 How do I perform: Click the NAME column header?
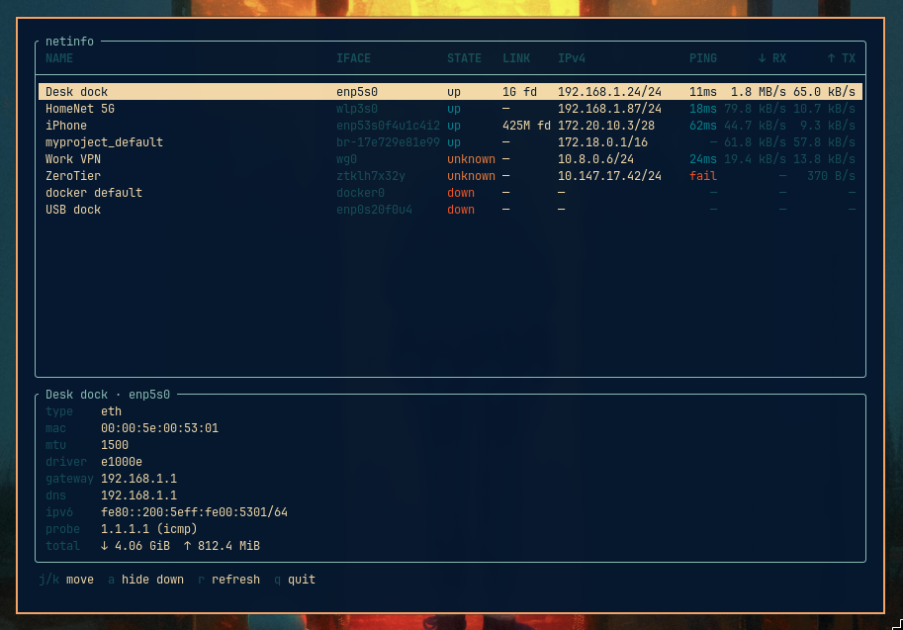coord(59,58)
